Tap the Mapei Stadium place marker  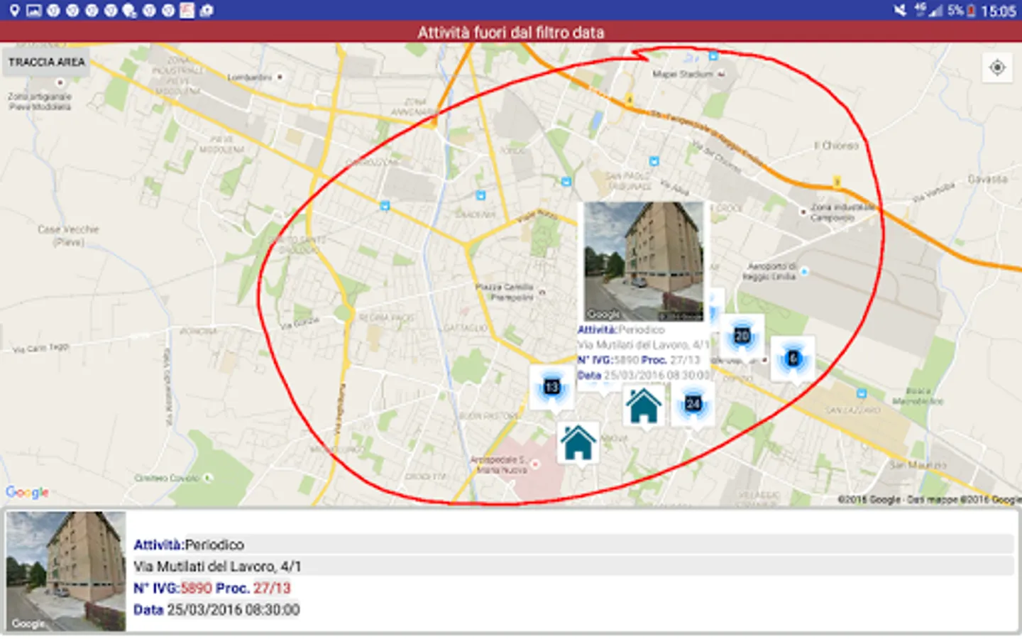click(x=722, y=74)
